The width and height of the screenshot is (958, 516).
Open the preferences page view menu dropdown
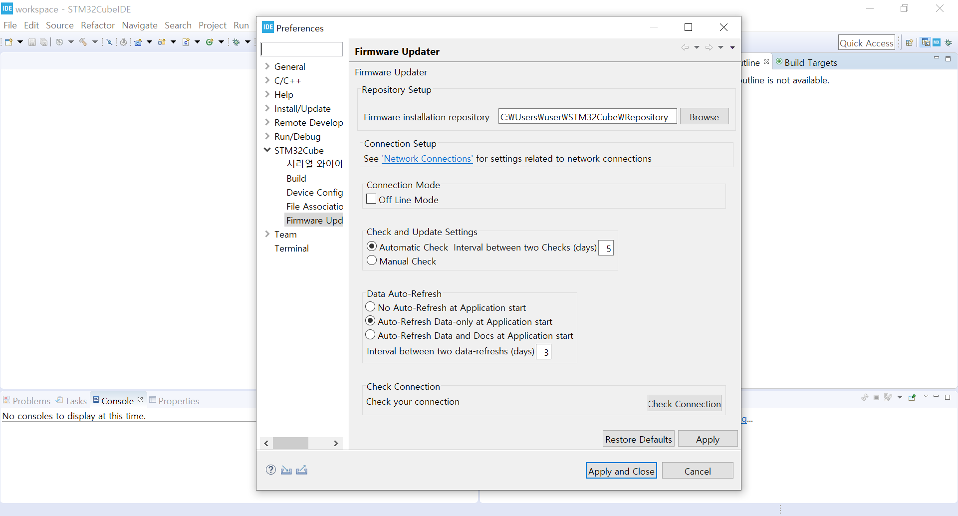732,47
